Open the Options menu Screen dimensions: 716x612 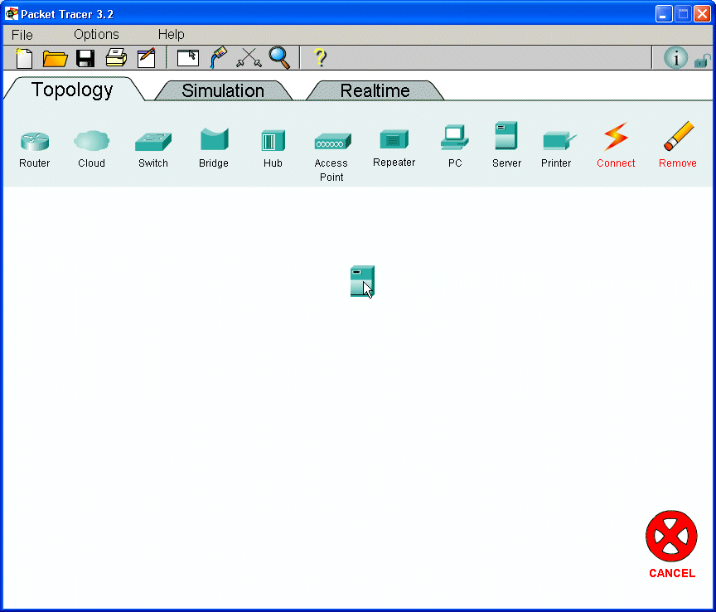(x=96, y=35)
